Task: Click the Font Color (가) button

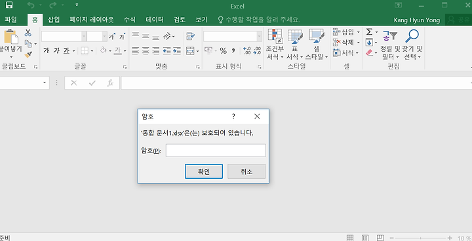Action: click(x=118, y=50)
